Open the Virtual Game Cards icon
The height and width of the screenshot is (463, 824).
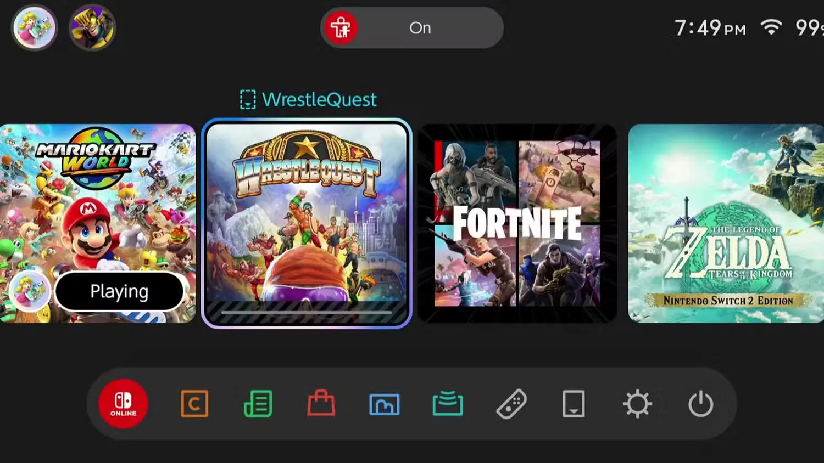coord(574,404)
